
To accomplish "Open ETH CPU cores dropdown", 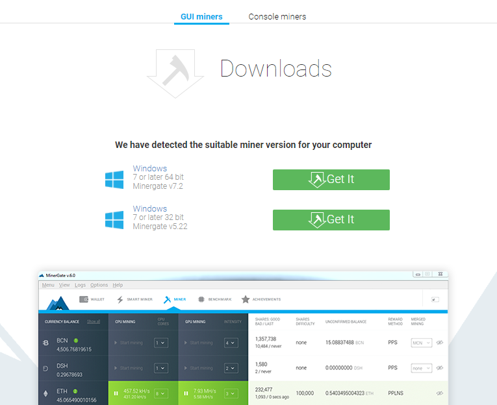I will (x=161, y=393).
